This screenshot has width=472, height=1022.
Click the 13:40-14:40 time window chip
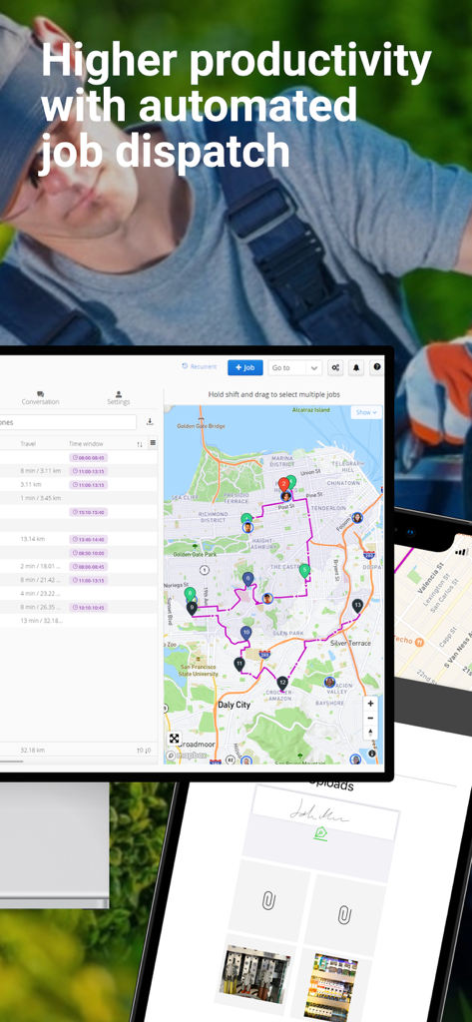[x=88, y=539]
